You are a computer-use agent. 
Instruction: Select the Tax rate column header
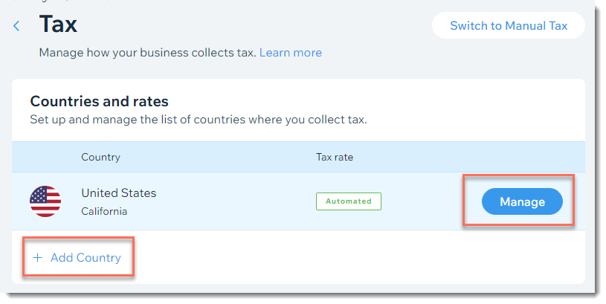335,158
